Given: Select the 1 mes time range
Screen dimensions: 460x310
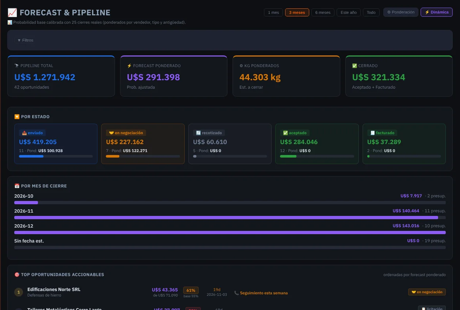Looking at the screenshot, I should pyautogui.click(x=273, y=12).
